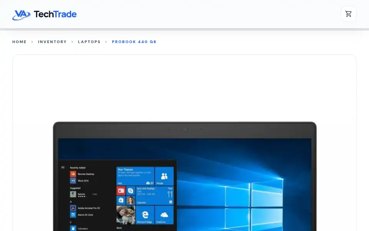The width and height of the screenshot is (369, 231).
Task: Navigate to Laptops breadcrumb
Action: (89, 42)
